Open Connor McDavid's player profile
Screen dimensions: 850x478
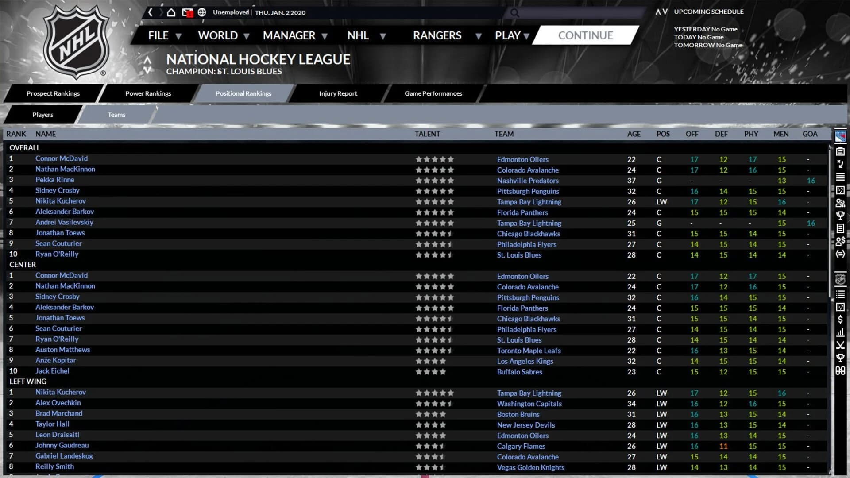coord(62,158)
